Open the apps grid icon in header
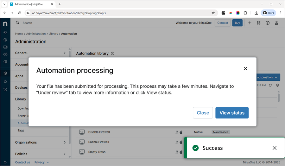 tap(259, 23)
